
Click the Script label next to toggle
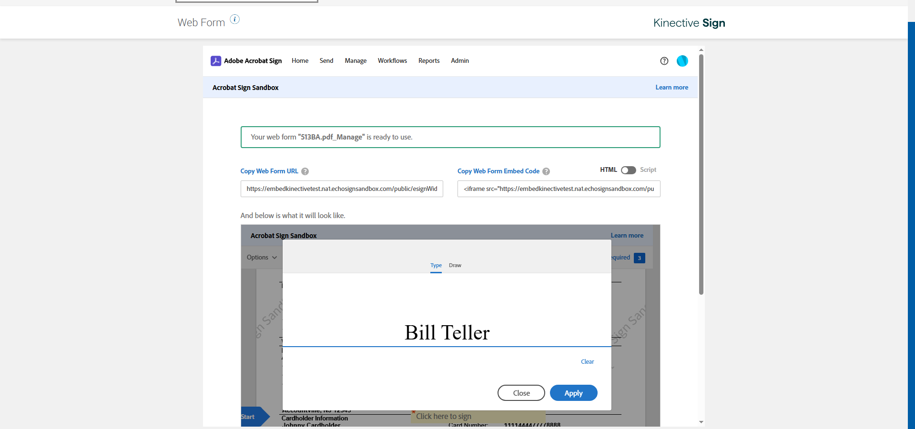pos(648,170)
